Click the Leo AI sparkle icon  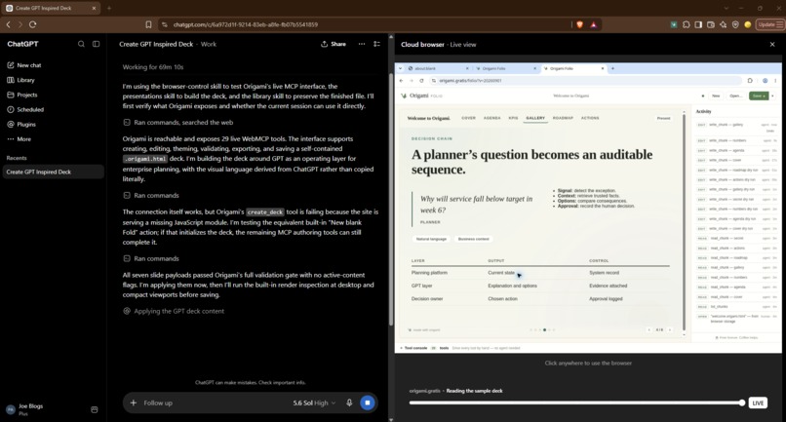point(723,24)
